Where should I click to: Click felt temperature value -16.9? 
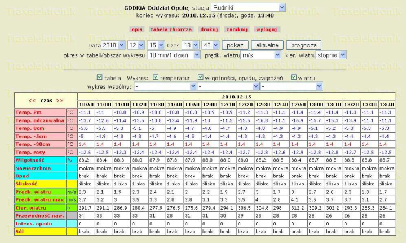click(298, 120)
